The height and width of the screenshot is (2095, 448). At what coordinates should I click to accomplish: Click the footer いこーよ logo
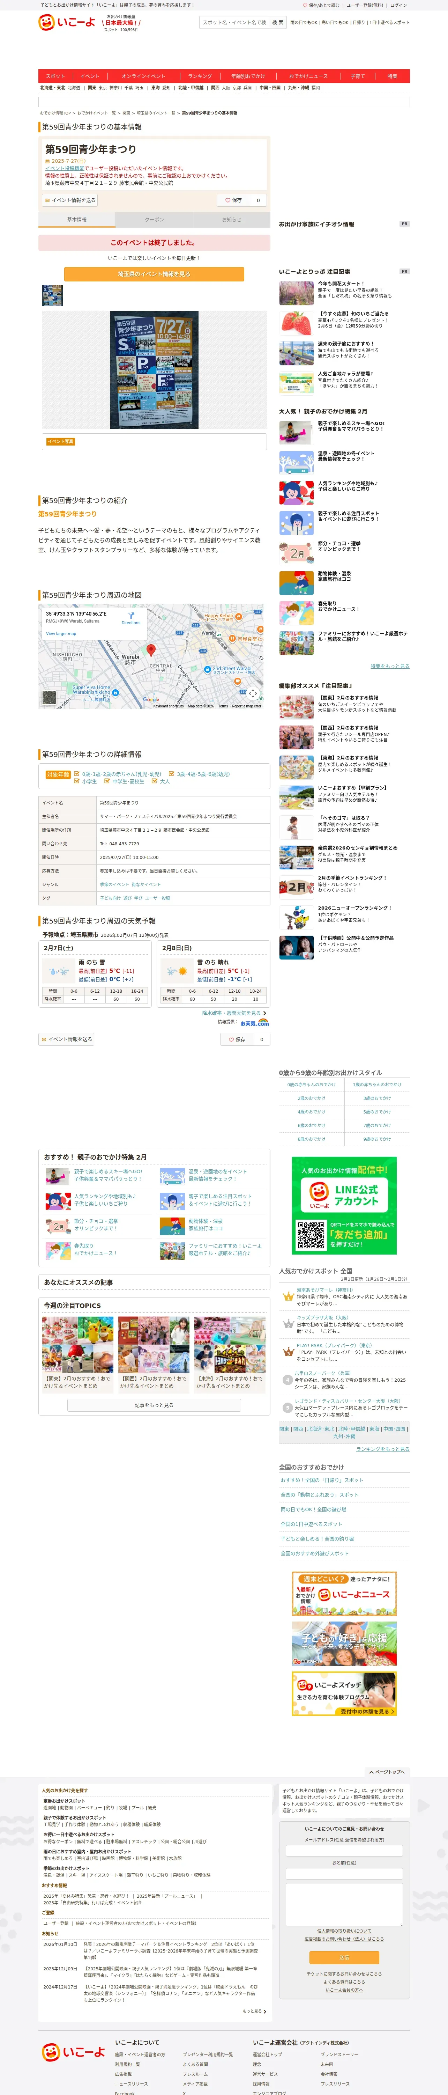click(x=73, y=2052)
